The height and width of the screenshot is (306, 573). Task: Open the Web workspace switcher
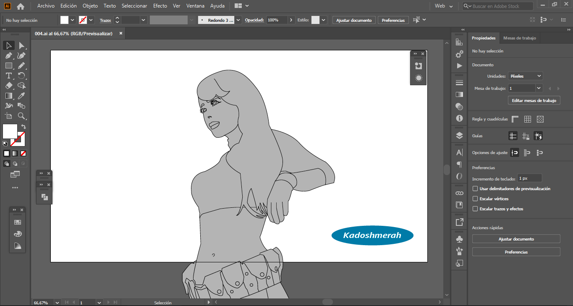[444, 6]
